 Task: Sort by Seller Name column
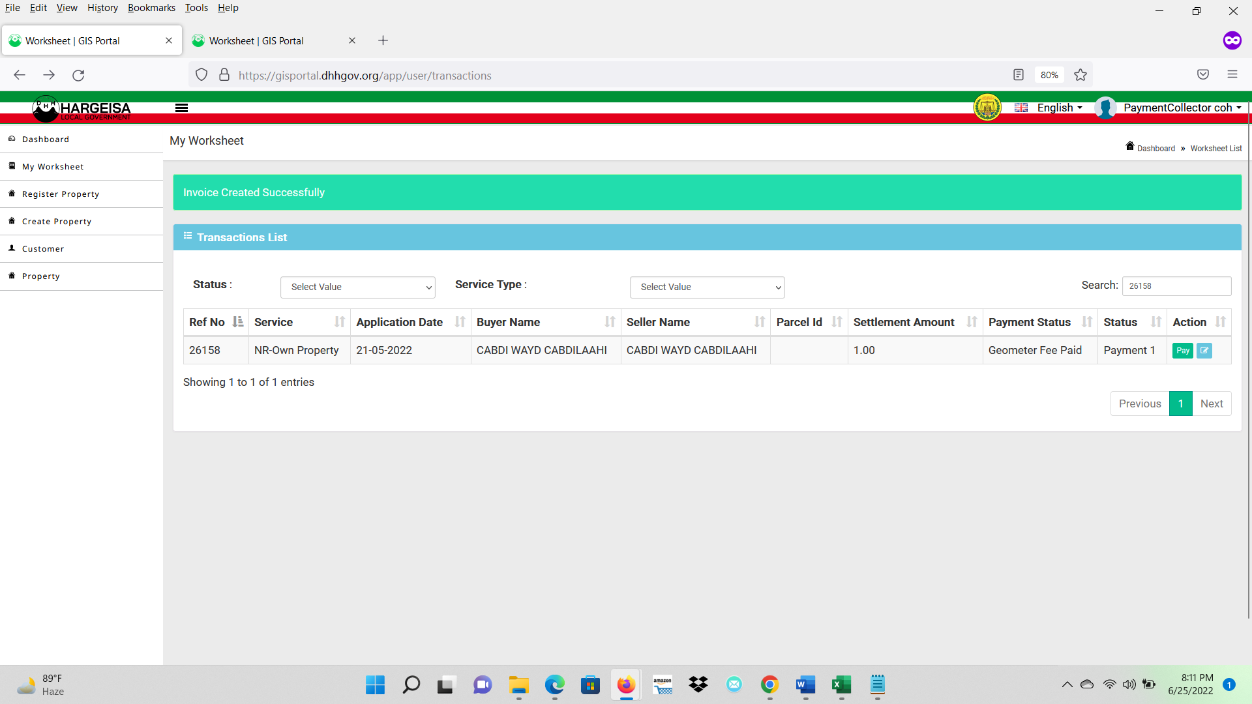[x=696, y=322]
